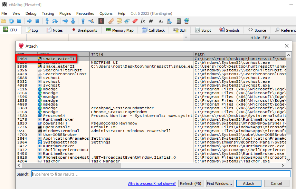Image resolution: width=296 pixels, height=189 pixels.
Task: Click the Step Over icon
Action: pyautogui.click(x=55, y=21)
